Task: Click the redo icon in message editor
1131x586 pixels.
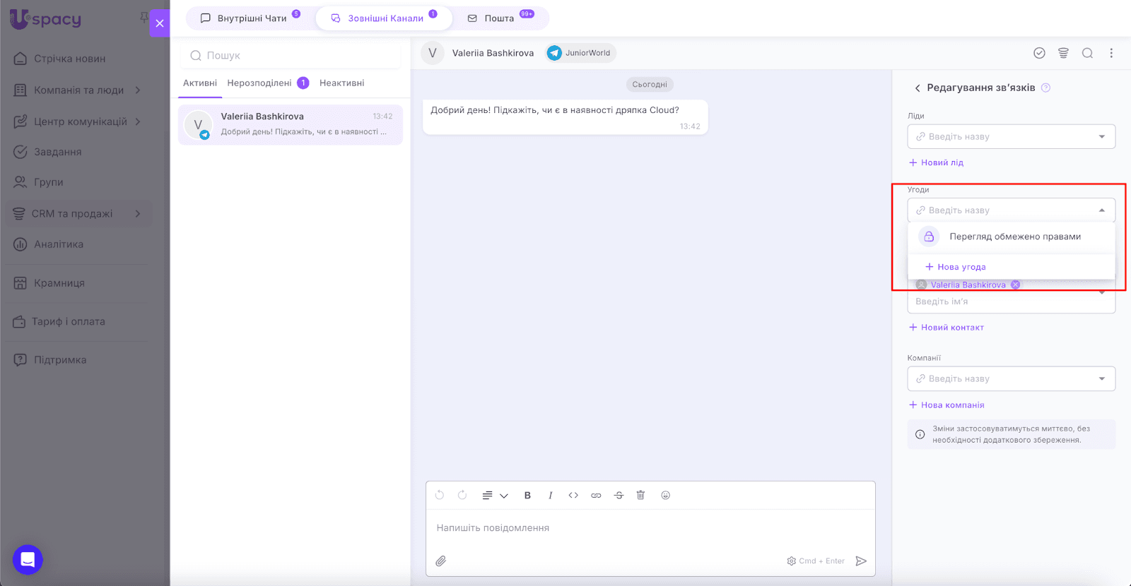Action: pyautogui.click(x=462, y=495)
